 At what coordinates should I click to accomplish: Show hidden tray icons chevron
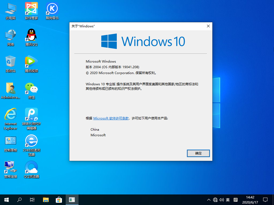pyautogui.click(x=209, y=200)
